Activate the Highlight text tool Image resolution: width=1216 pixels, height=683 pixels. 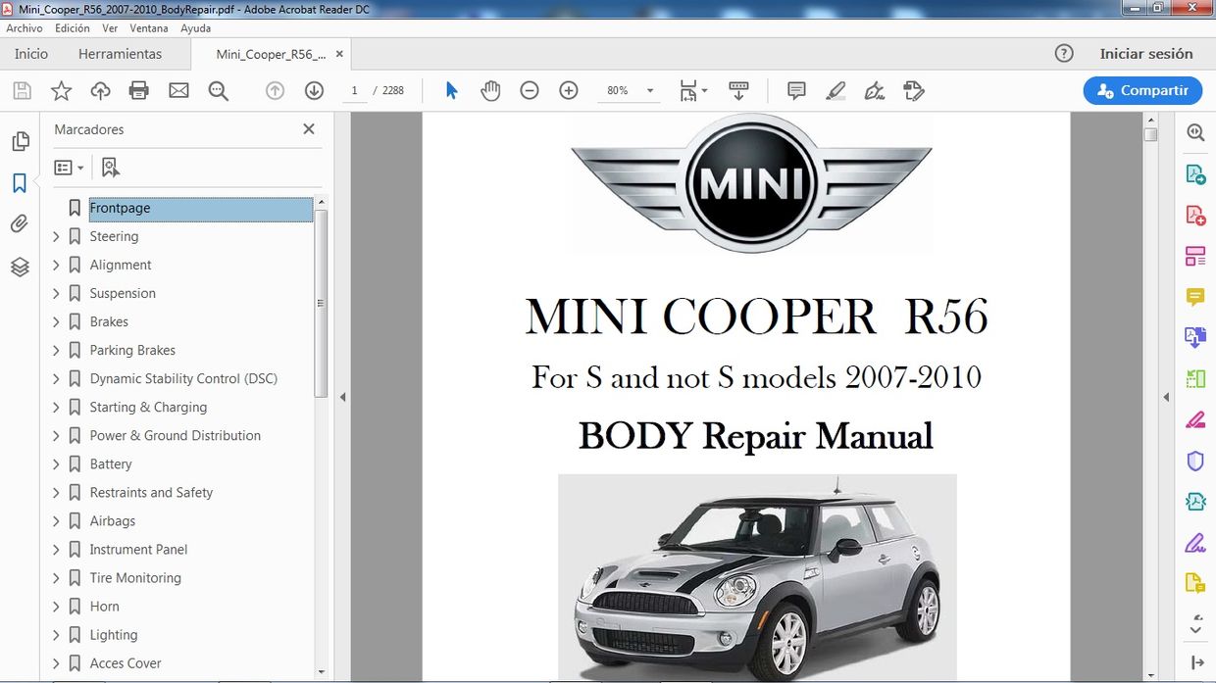pyautogui.click(x=836, y=90)
